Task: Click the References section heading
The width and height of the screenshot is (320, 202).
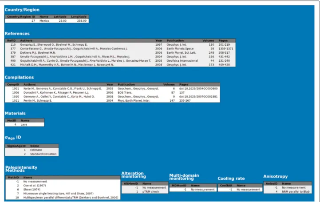Action: click(x=17, y=34)
